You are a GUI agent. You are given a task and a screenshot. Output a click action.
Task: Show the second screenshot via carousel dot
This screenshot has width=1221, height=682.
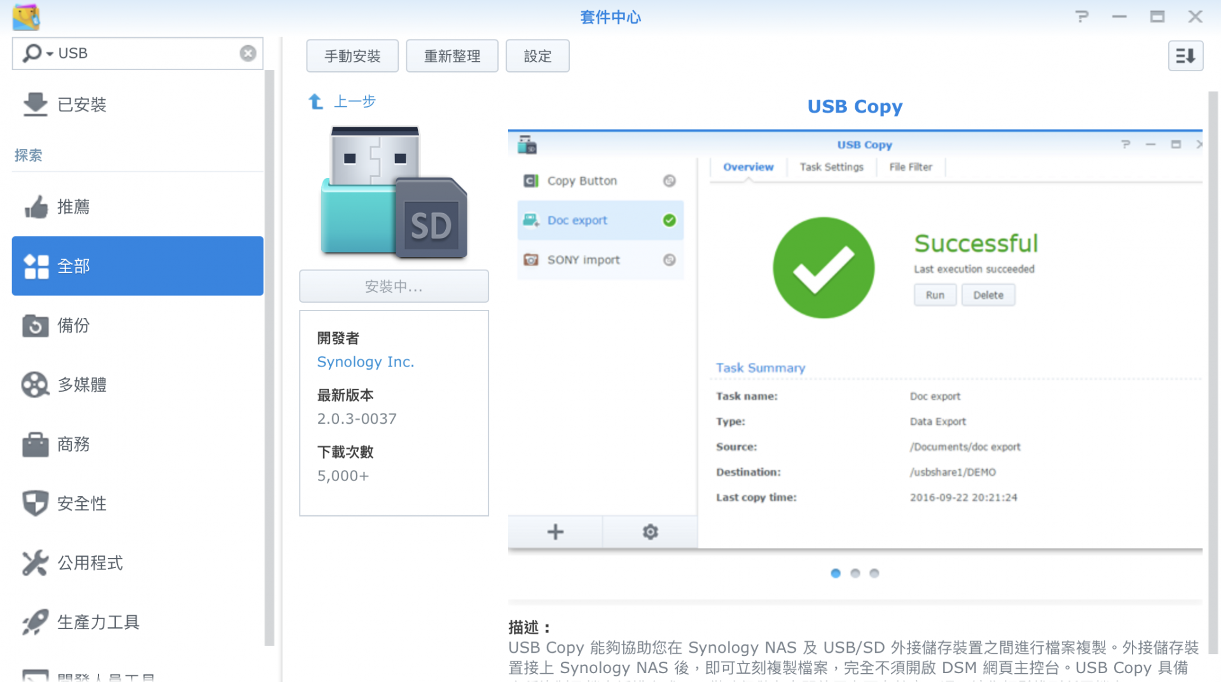pyautogui.click(x=855, y=573)
